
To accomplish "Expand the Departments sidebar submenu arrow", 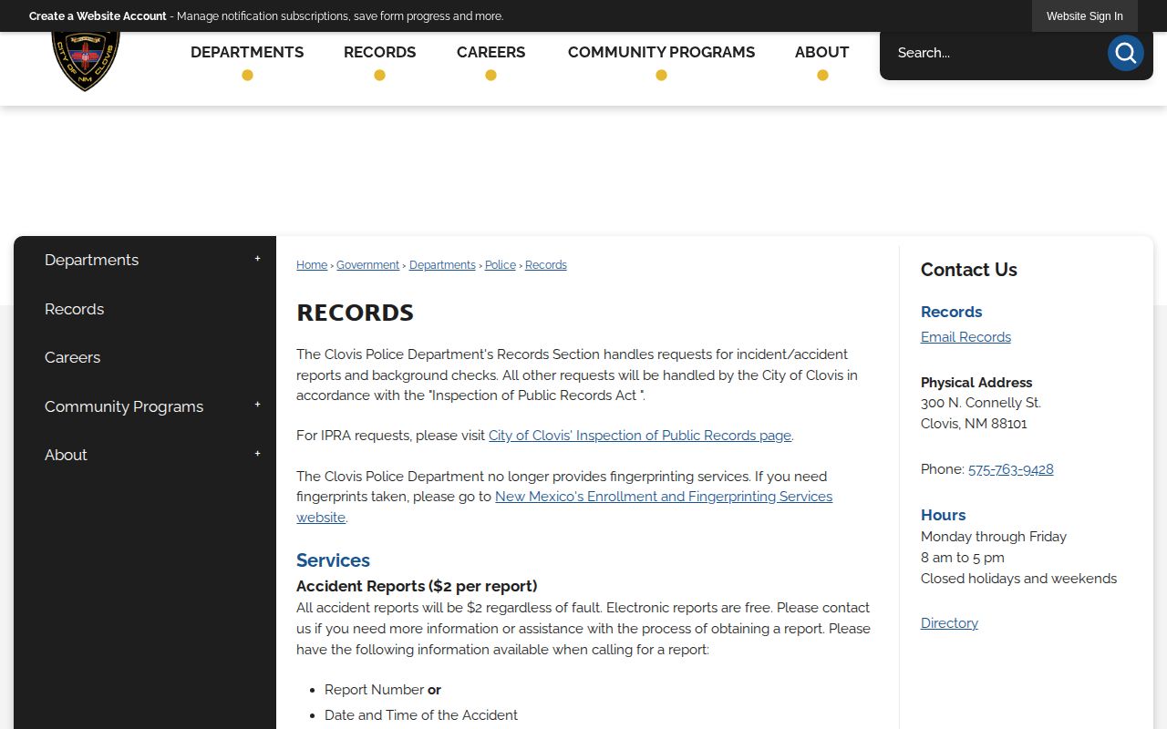I will point(257,260).
